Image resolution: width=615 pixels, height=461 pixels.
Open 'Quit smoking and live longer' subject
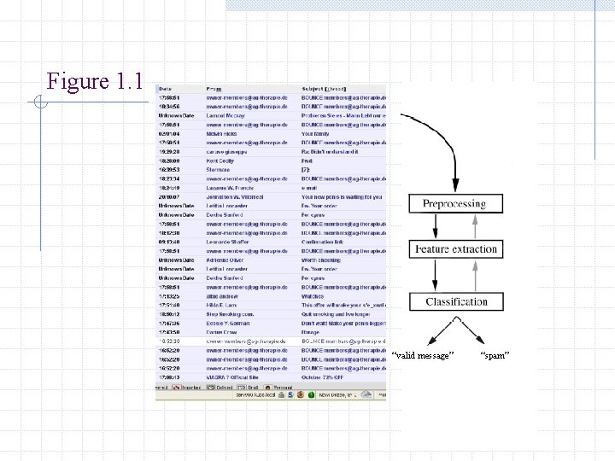point(336,314)
